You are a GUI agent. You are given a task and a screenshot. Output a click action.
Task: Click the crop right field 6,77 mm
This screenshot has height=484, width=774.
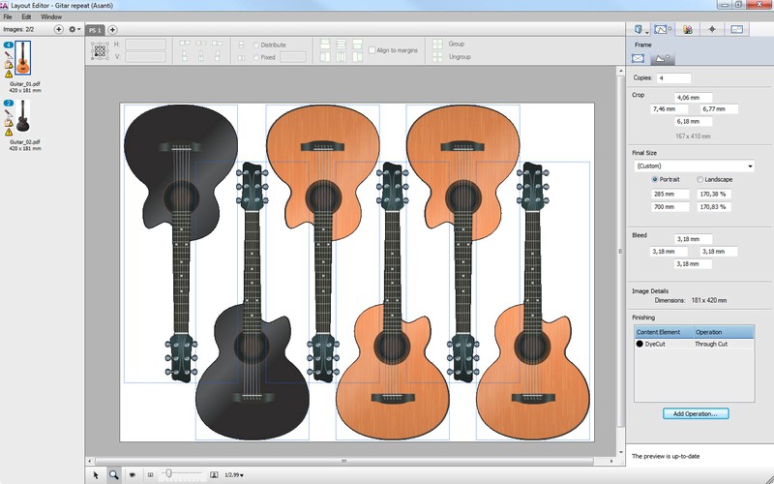tap(719, 109)
